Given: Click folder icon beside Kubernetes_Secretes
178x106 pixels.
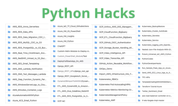Looking at the screenshot, I should (x=139, y=36).
